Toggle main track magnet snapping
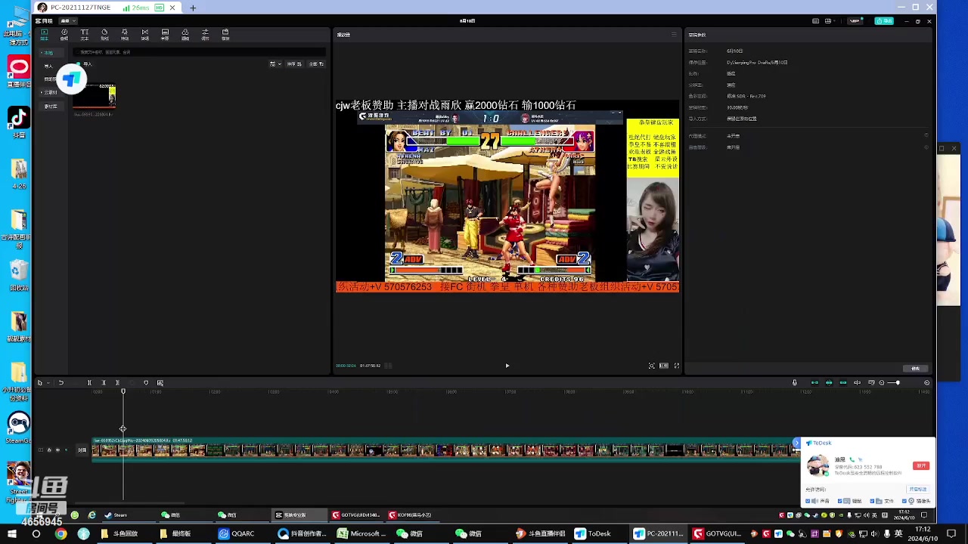968x544 pixels. pyautogui.click(x=814, y=383)
